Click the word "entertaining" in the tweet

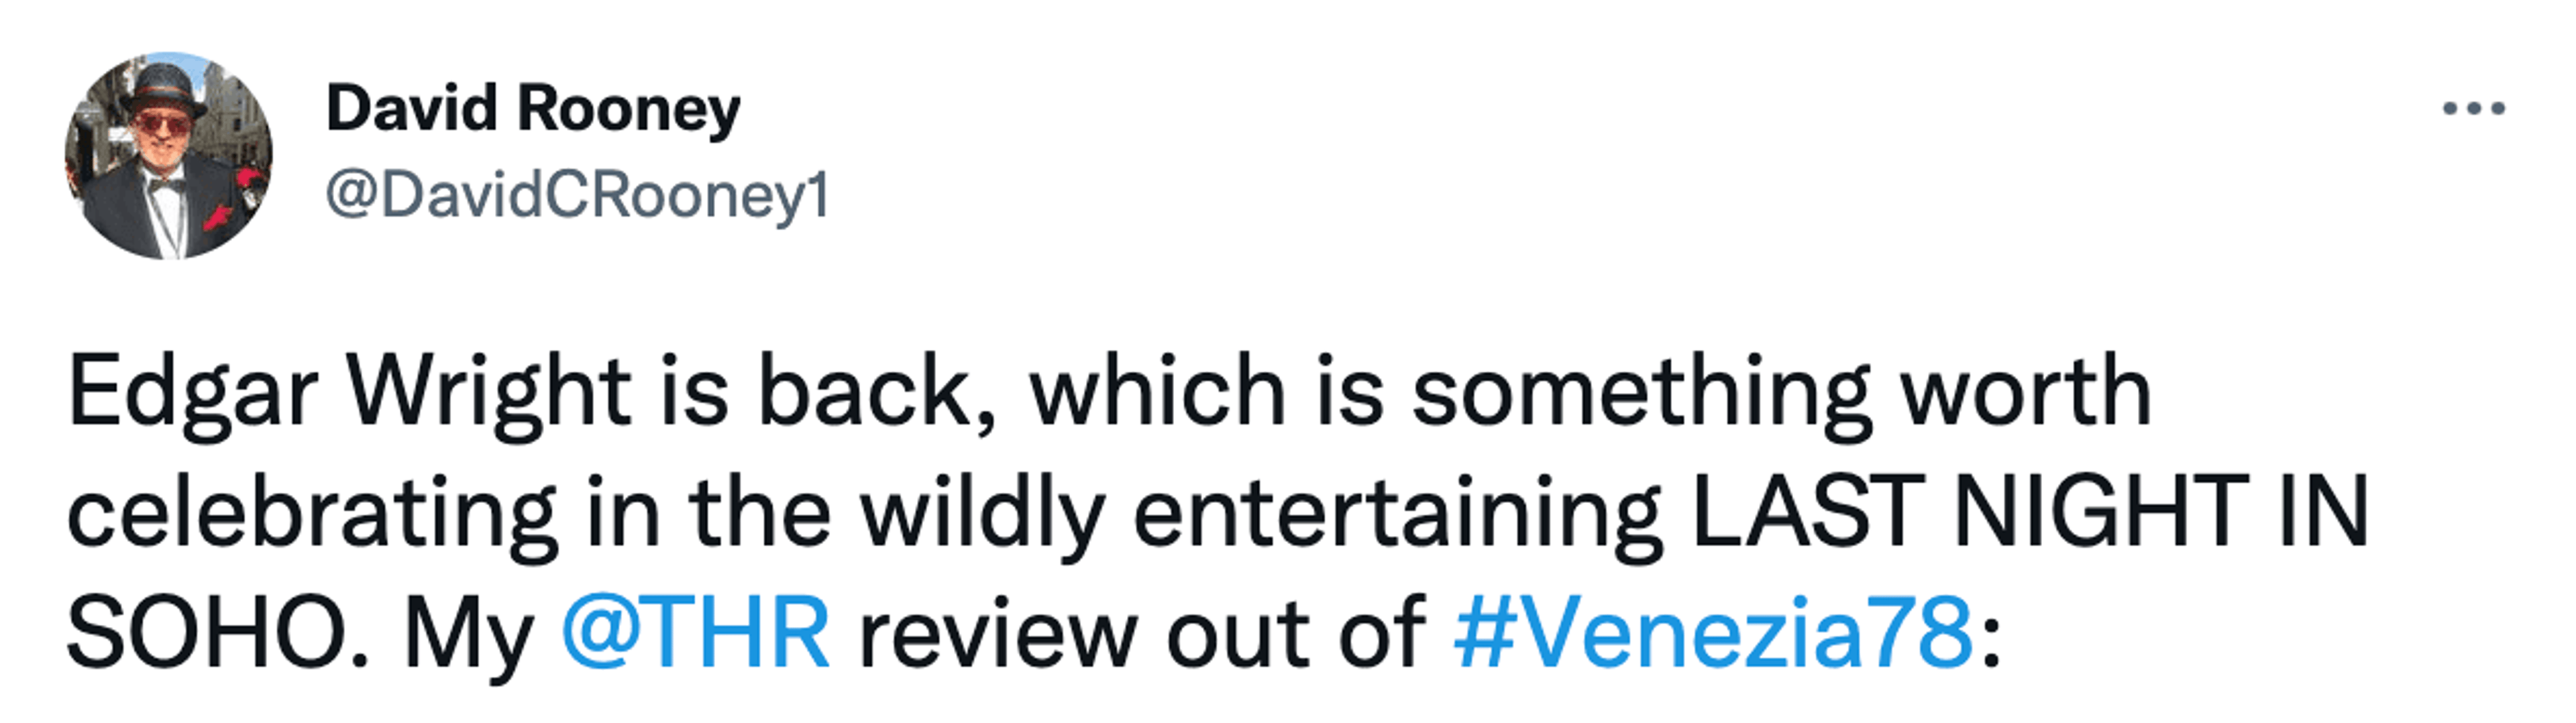click(1398, 512)
